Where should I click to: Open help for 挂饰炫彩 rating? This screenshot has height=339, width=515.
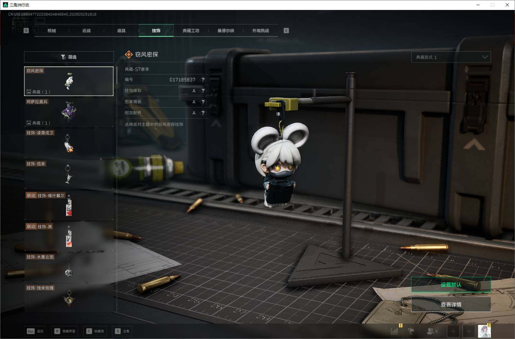203,91
